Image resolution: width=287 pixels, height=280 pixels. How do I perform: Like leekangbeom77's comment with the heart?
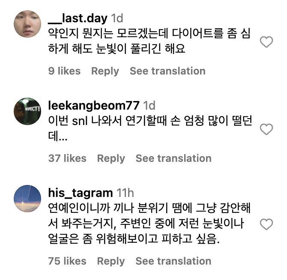coord(266,129)
